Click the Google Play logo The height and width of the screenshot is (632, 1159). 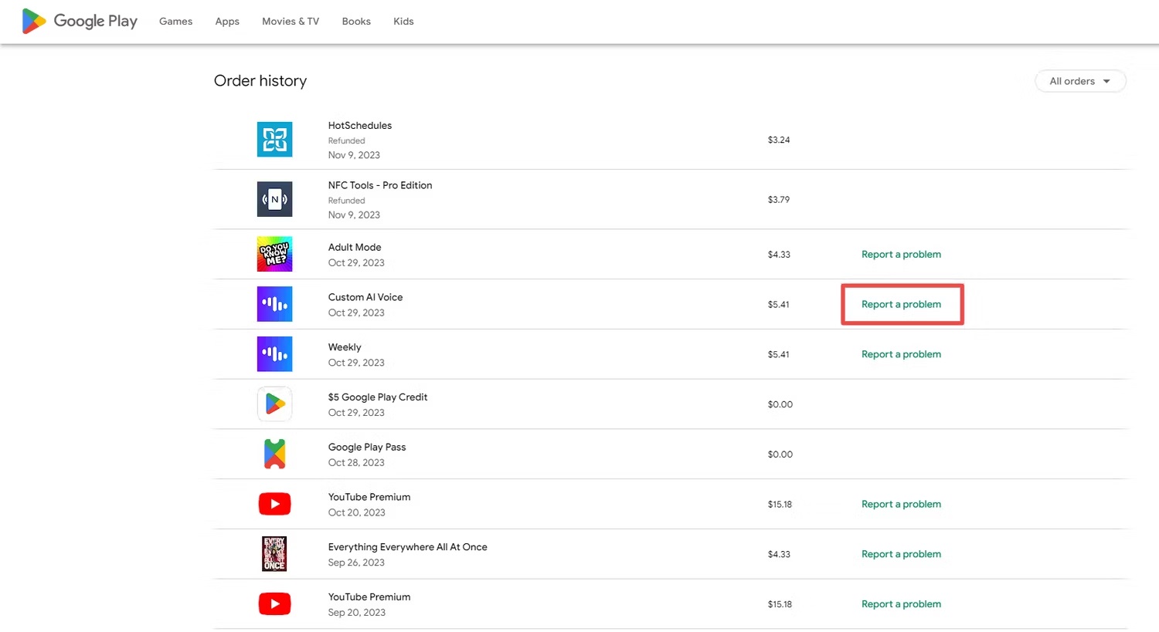pyautogui.click(x=80, y=22)
